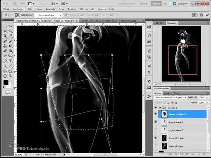Toggle lock transparent pixels
The height and width of the screenshot is (158, 211).
[x=165, y=103]
